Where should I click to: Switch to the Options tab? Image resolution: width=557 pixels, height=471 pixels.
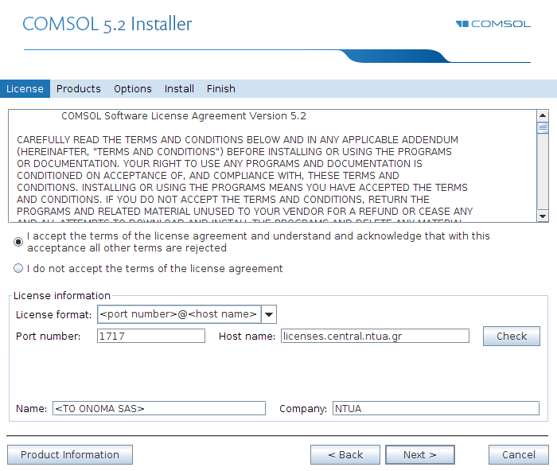coord(133,89)
